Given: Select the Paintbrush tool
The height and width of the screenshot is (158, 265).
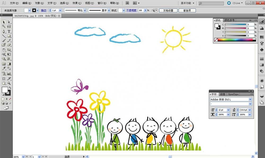Looking at the screenshot, I should (4, 41).
